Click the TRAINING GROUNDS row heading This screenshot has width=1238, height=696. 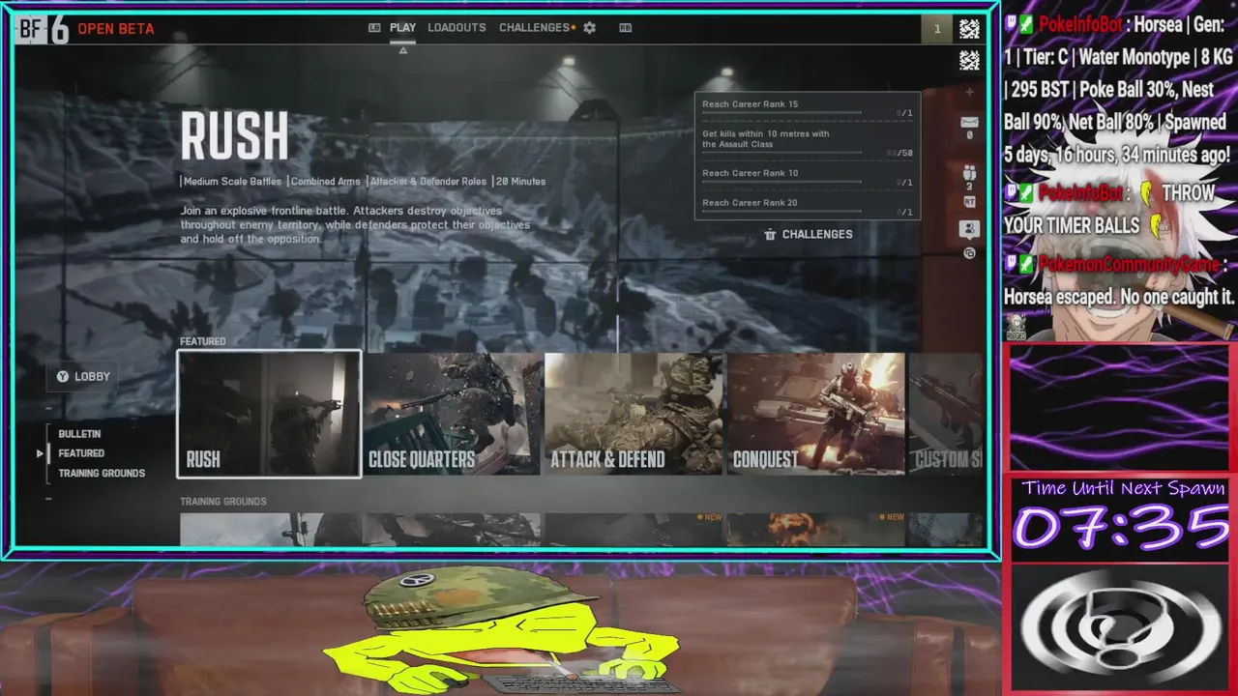click(222, 502)
